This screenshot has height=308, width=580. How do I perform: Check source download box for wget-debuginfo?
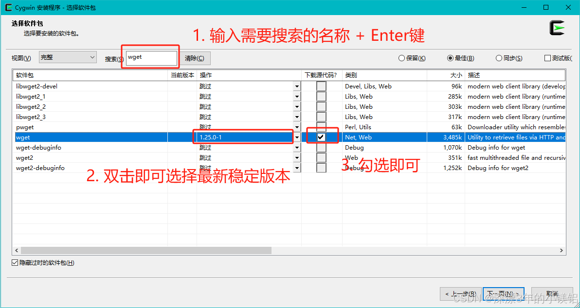[x=321, y=147]
